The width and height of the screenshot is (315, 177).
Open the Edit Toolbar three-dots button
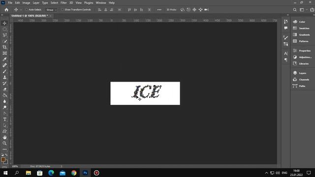4,149
